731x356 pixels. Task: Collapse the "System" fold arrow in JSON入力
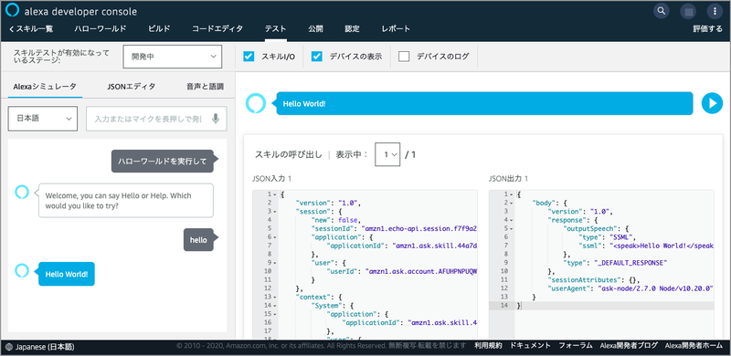275,305
